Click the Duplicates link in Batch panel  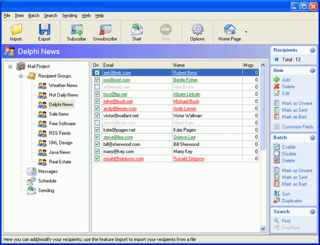coord(293,200)
